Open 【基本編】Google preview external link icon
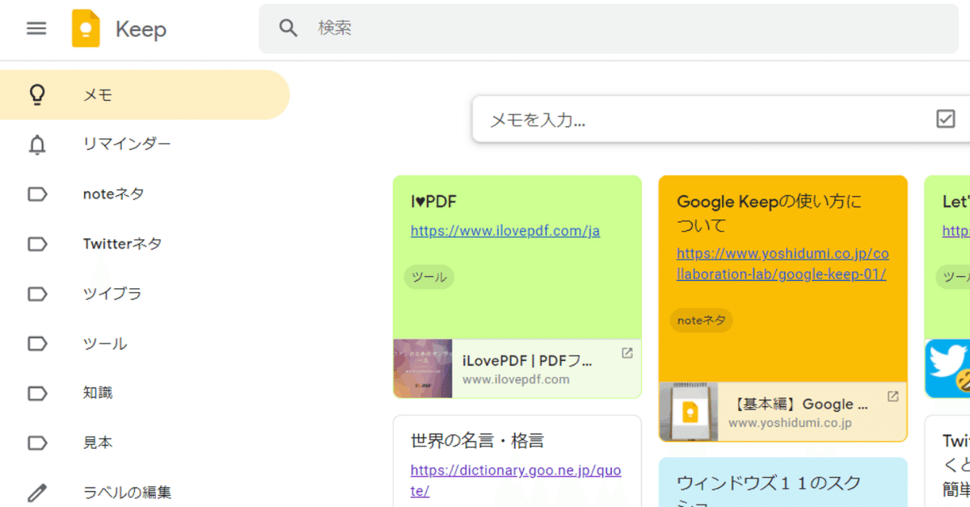Viewport: 970px width, 507px height. click(x=893, y=397)
